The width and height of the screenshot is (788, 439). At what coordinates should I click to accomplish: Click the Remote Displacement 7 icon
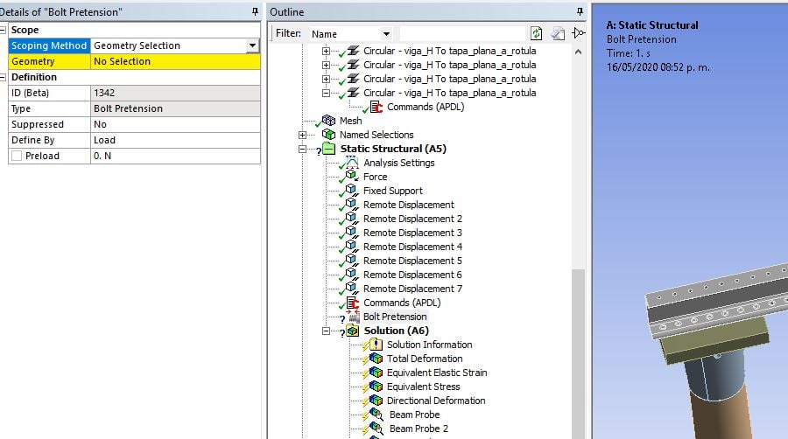click(x=352, y=288)
